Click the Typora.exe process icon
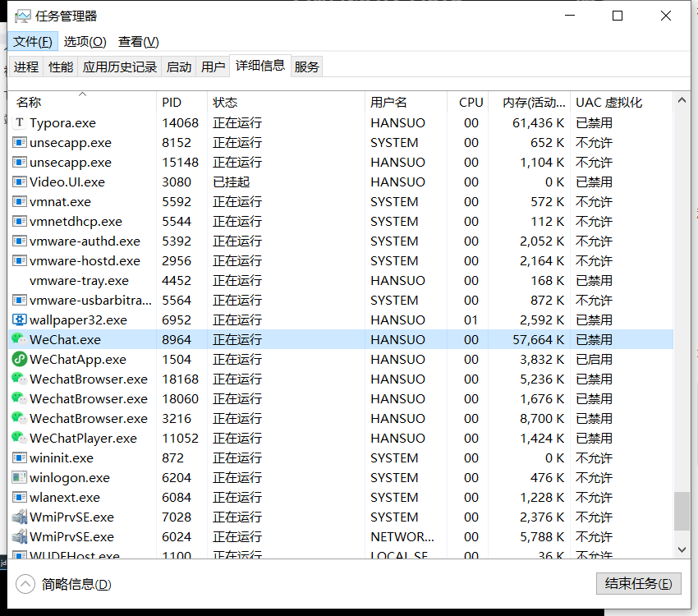This screenshot has height=616, width=698. point(19,122)
